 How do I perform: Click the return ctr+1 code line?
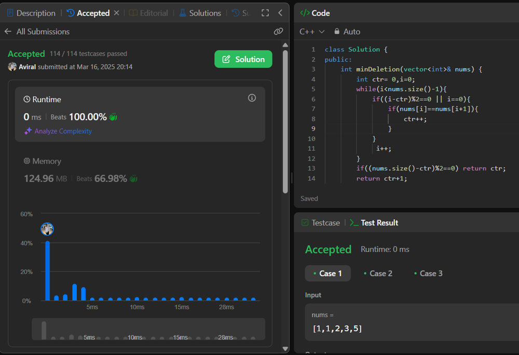click(381, 178)
